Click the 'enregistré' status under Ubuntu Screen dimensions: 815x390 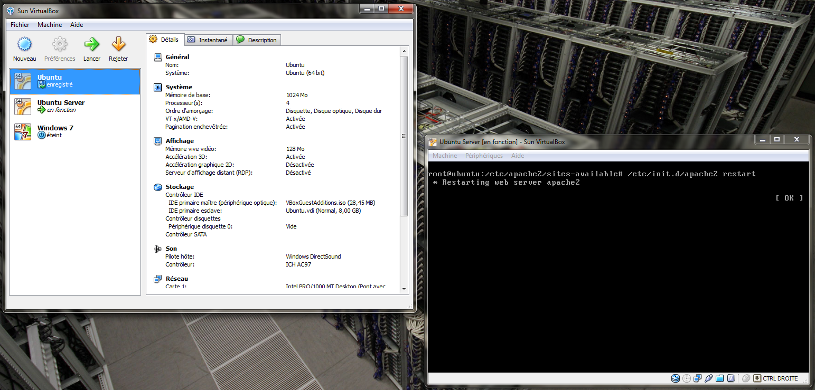click(60, 84)
